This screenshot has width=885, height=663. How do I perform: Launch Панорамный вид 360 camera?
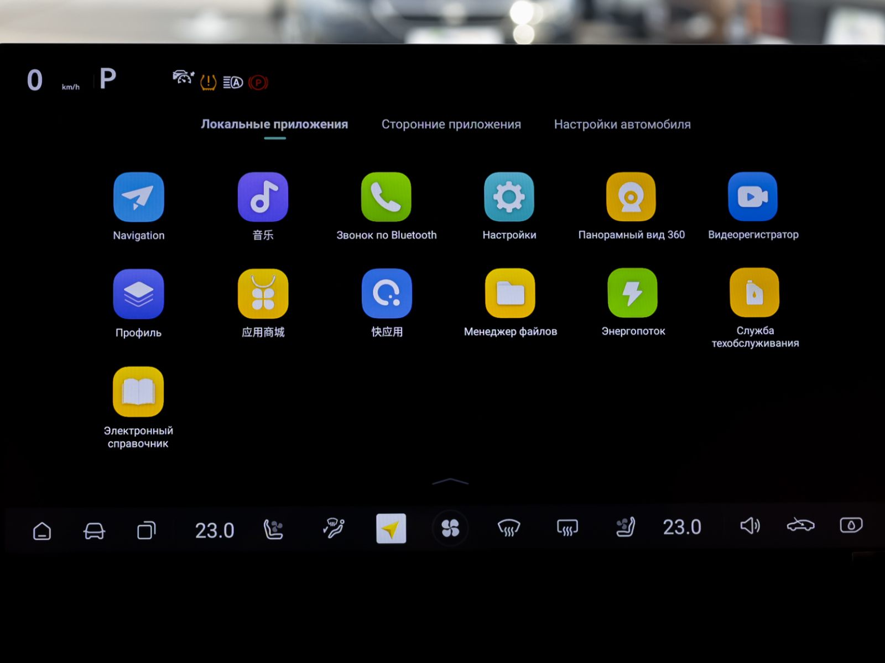(631, 197)
